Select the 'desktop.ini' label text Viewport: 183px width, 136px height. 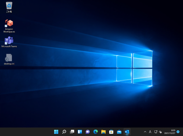click(x=9, y=64)
